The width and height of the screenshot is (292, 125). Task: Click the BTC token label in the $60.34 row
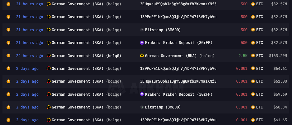260,107
